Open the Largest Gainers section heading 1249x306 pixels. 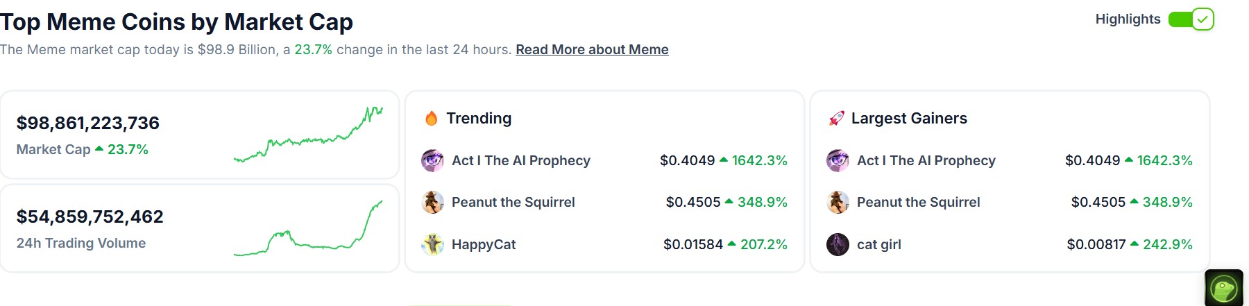[909, 119]
